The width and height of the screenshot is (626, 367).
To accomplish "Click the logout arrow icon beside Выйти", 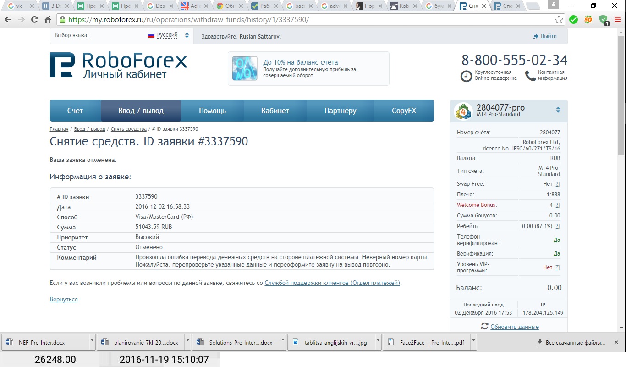I will point(535,36).
